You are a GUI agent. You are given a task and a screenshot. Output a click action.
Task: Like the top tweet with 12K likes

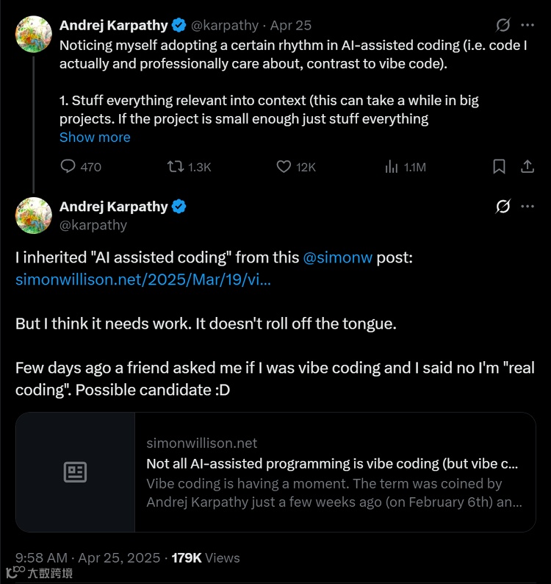coord(284,167)
